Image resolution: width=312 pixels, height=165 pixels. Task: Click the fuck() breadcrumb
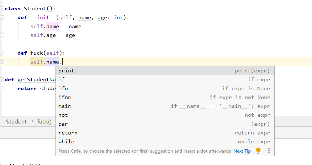tap(44, 122)
